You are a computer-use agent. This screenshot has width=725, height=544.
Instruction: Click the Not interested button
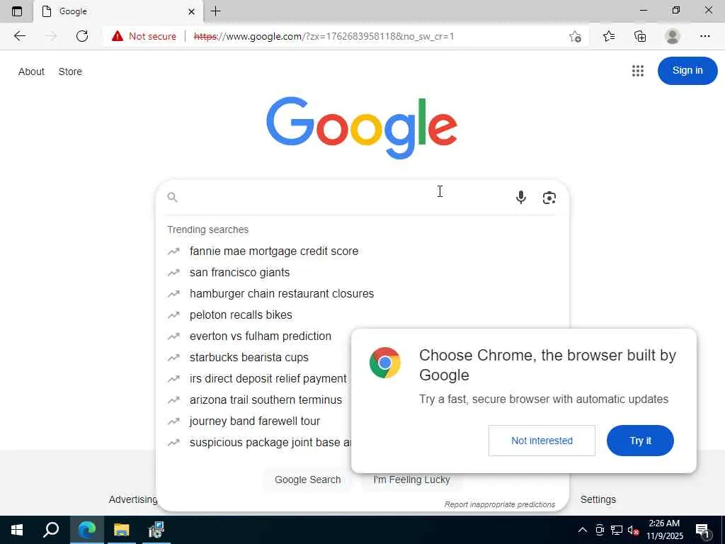542,441
